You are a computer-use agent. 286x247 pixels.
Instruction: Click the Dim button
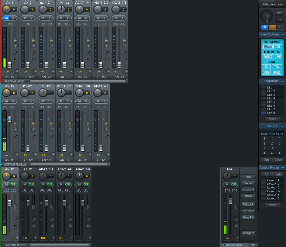point(248,177)
